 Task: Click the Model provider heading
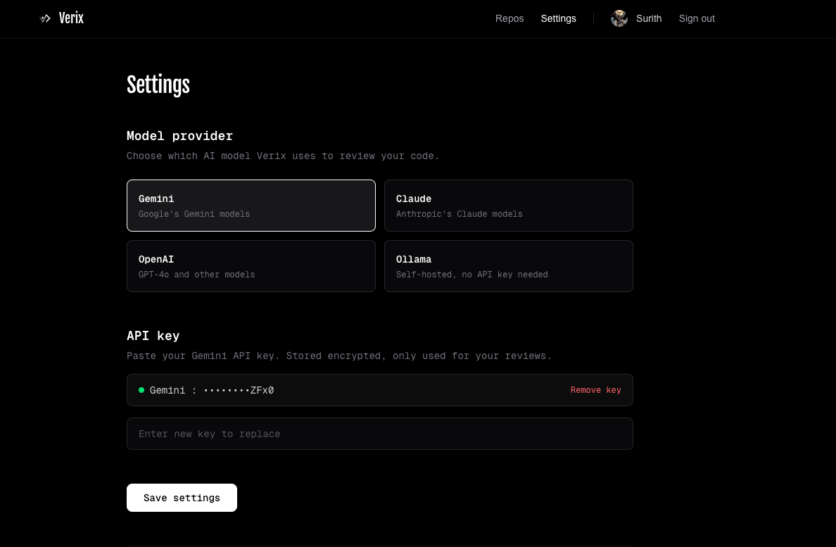179,136
